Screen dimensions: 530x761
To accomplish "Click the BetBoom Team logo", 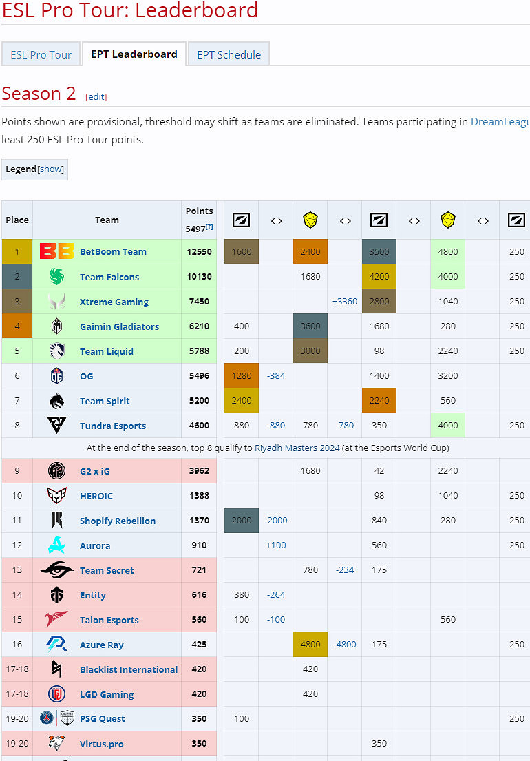I will point(59,251).
